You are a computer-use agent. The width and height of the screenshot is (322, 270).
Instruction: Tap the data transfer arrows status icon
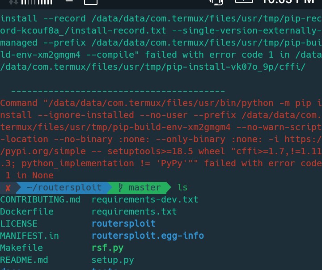point(13,2)
